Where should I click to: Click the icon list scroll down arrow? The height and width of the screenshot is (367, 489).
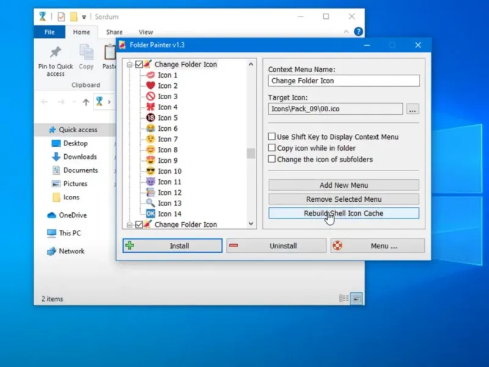(x=251, y=224)
